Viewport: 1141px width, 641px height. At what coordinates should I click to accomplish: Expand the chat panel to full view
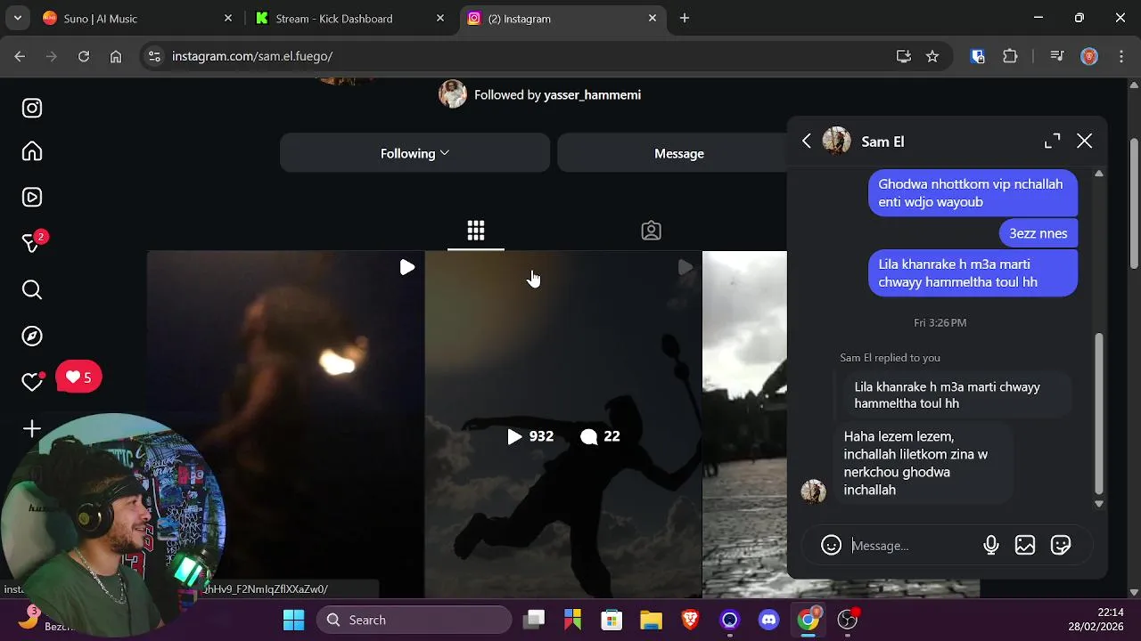tap(1053, 141)
